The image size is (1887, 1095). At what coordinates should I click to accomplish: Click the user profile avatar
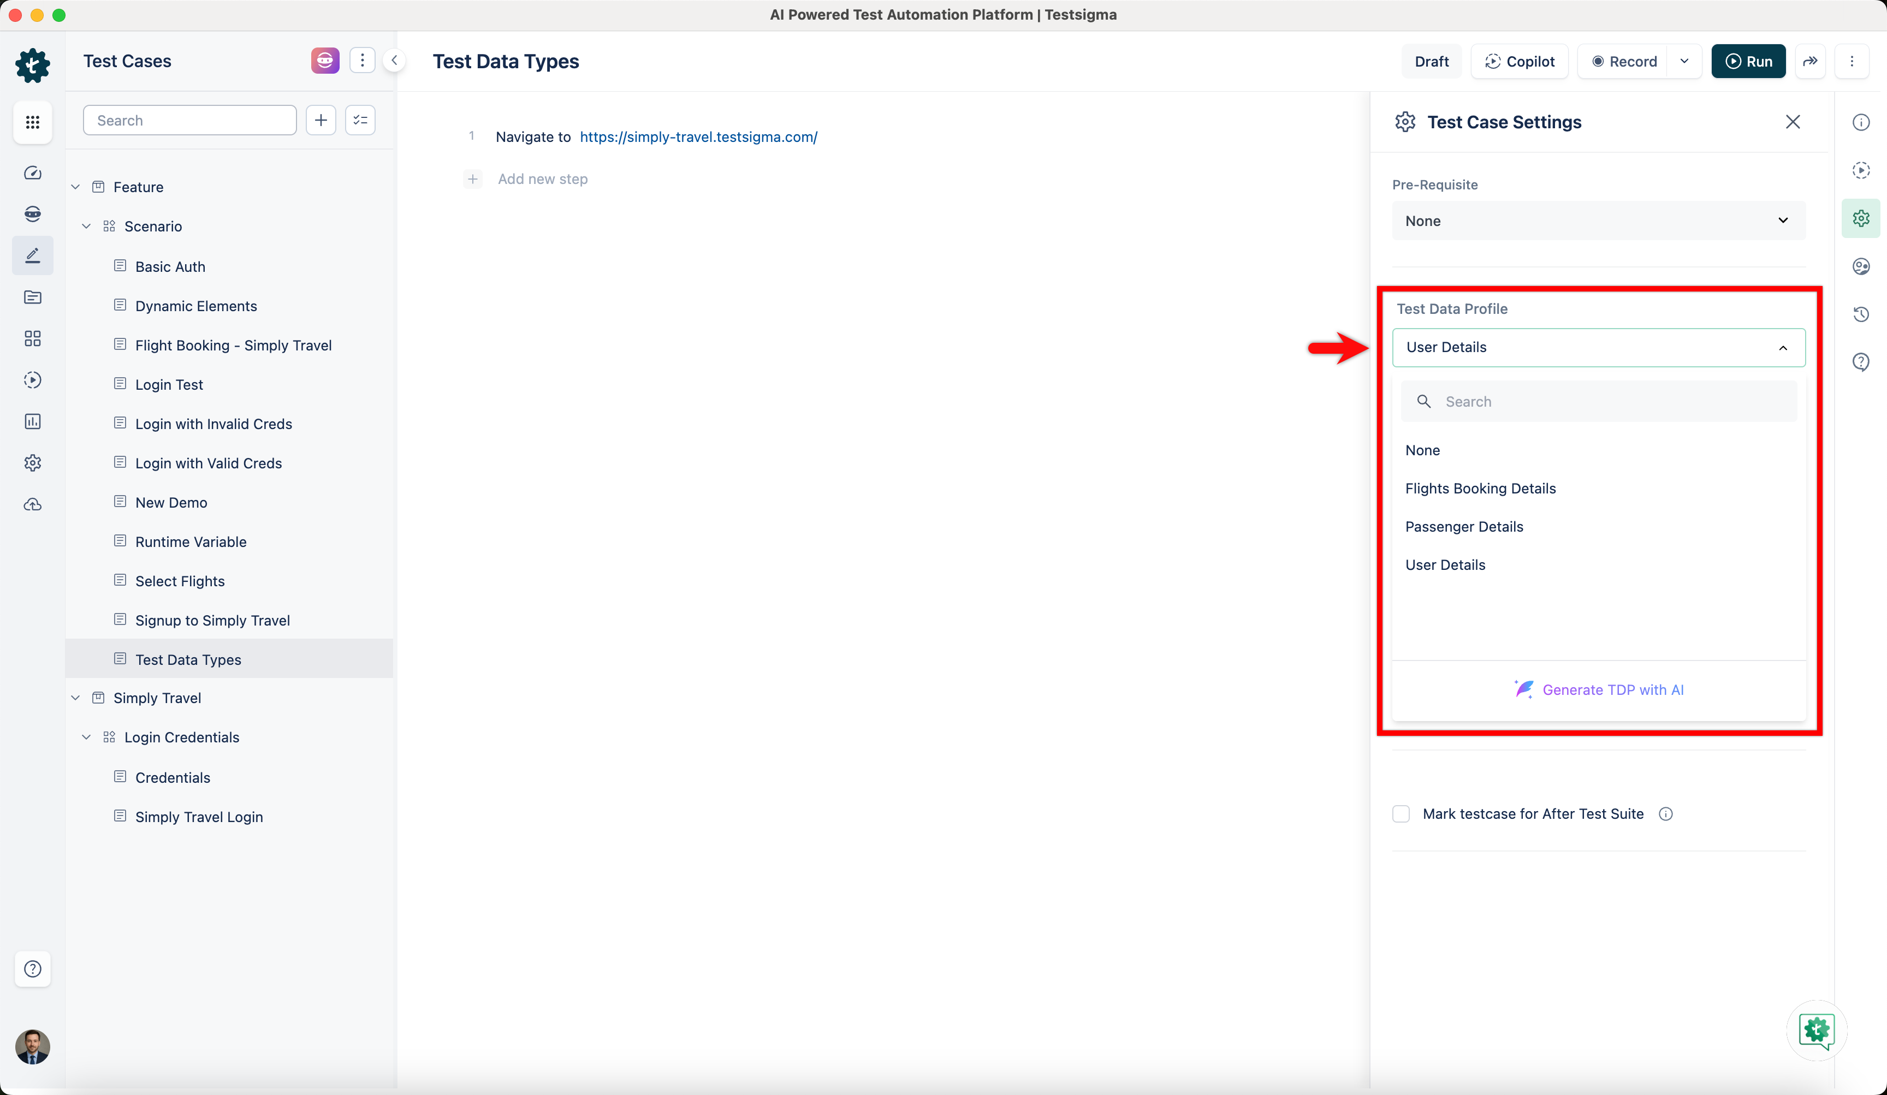click(32, 1046)
